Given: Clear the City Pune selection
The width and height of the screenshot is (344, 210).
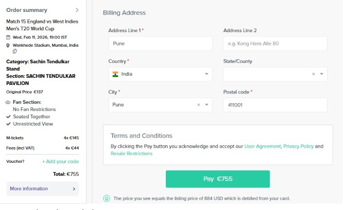Looking at the screenshot, I should pos(198,105).
